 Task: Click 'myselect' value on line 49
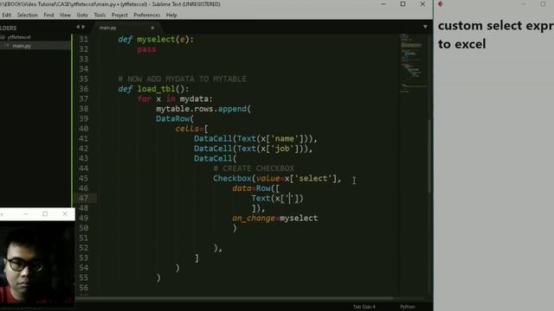coord(299,218)
